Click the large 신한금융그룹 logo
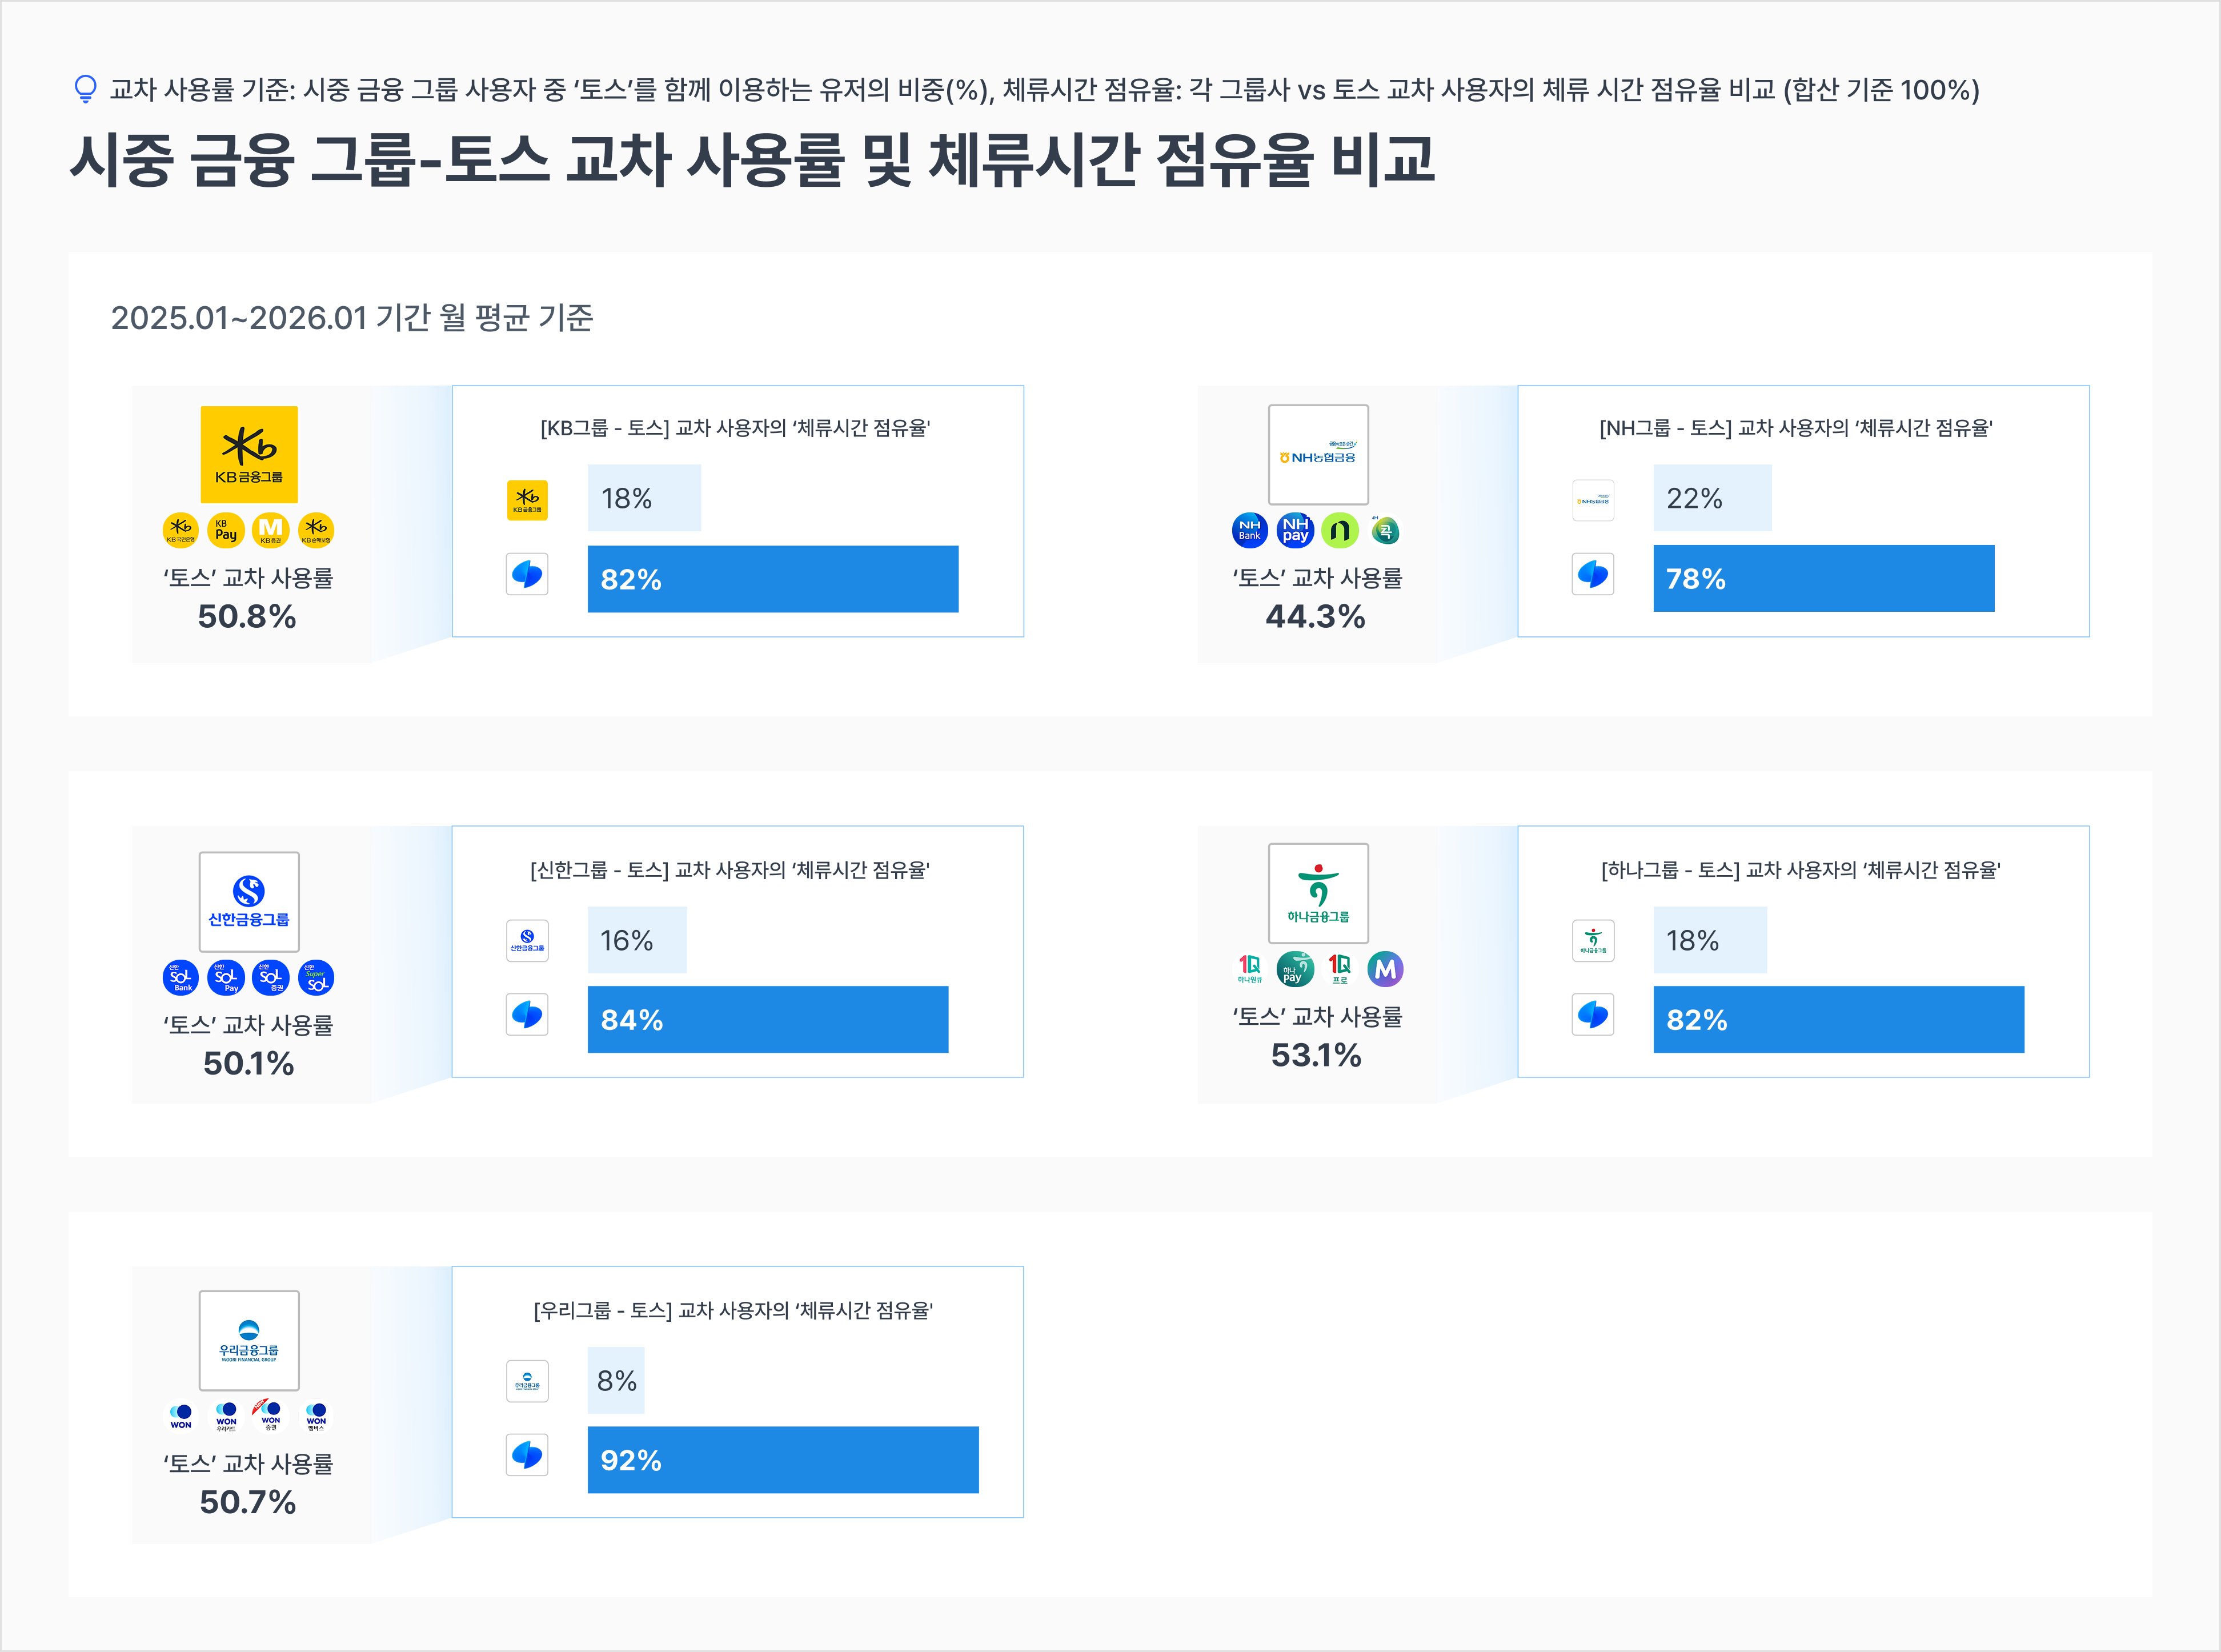The image size is (2221, 1652). 249,902
